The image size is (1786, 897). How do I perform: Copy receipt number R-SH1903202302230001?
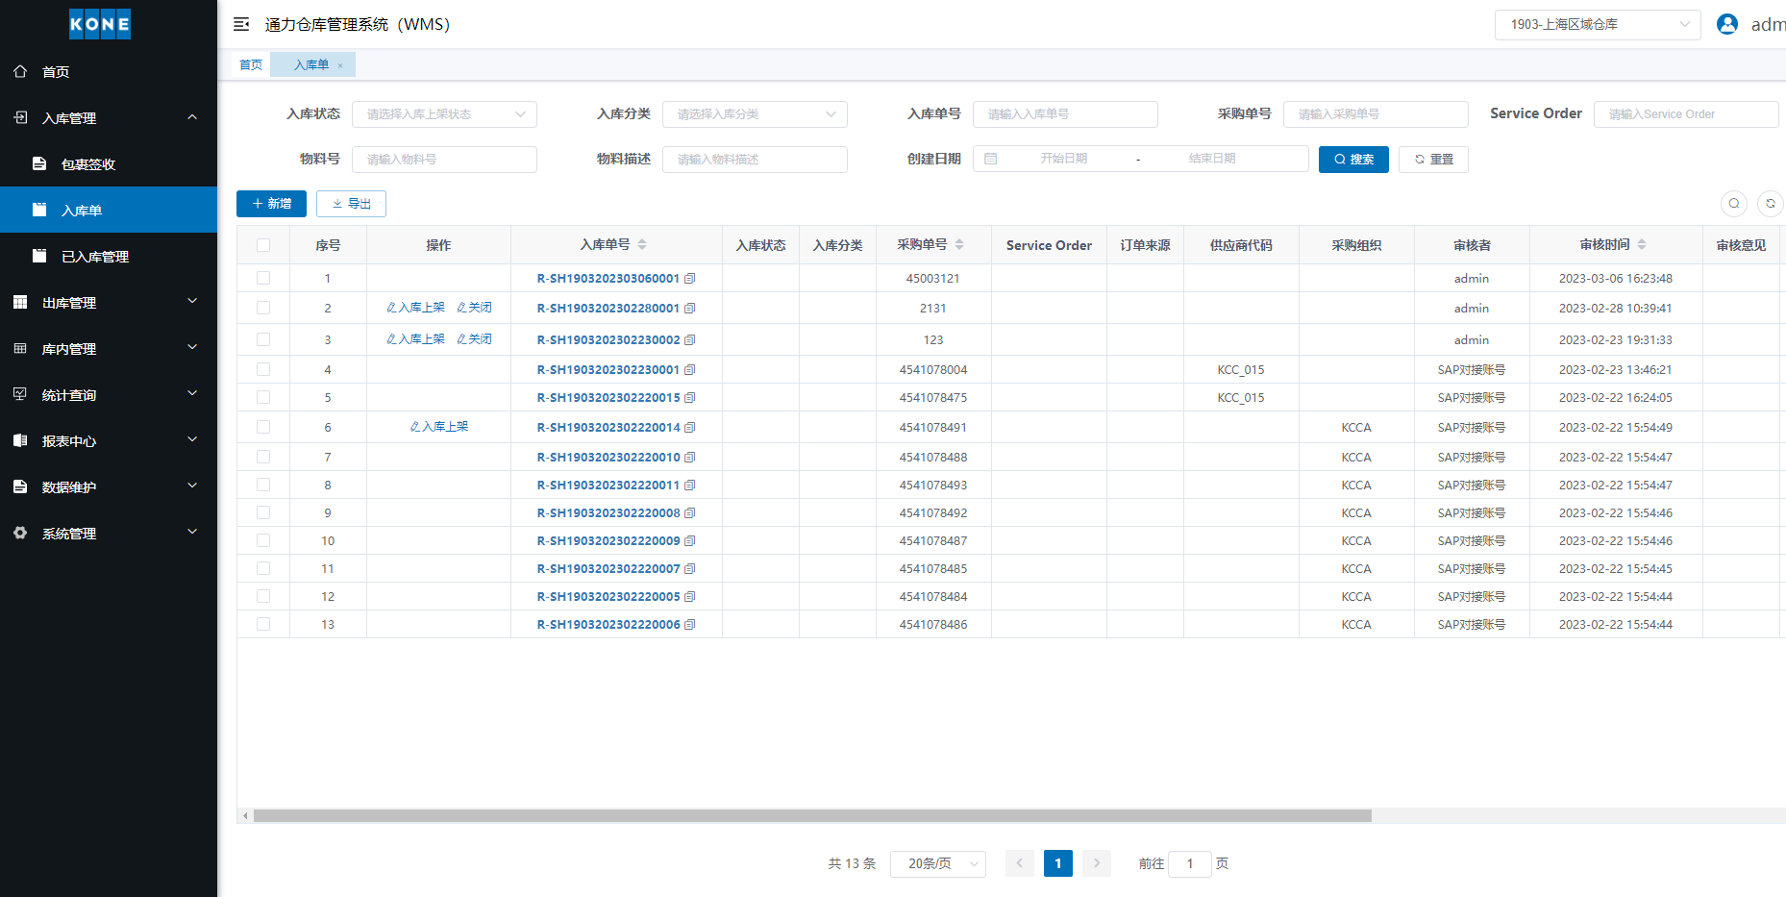pyautogui.click(x=690, y=370)
